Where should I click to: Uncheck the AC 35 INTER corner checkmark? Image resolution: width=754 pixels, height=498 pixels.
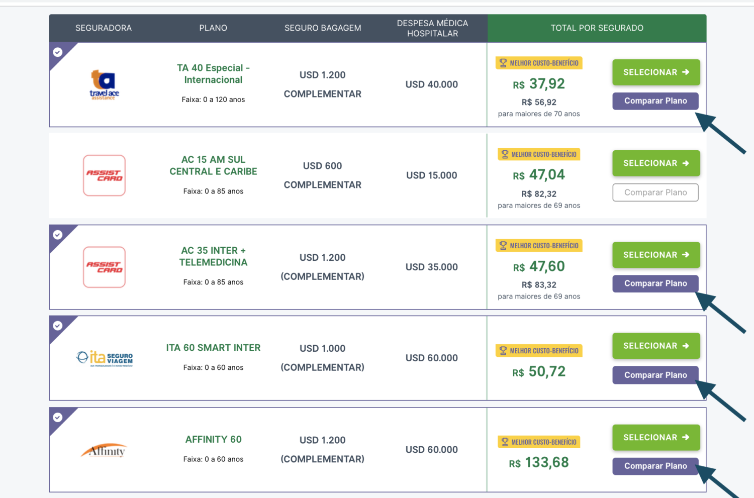(x=58, y=235)
